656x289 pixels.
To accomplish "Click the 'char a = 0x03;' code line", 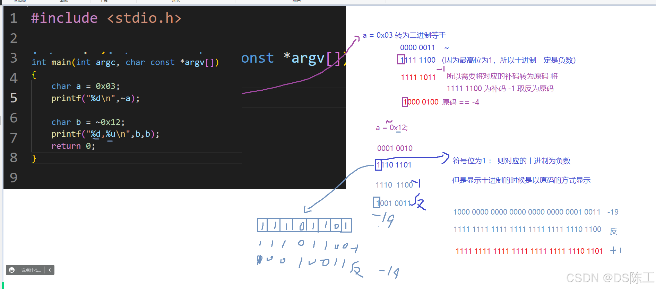I will [x=85, y=86].
